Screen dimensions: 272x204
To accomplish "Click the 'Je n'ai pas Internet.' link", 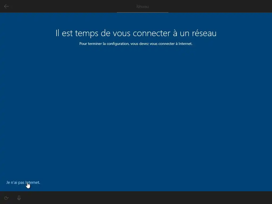I will [23, 182].
